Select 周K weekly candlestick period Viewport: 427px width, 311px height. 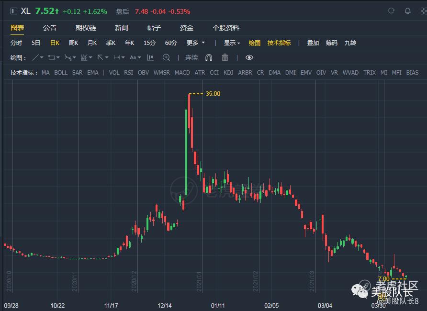[73, 43]
